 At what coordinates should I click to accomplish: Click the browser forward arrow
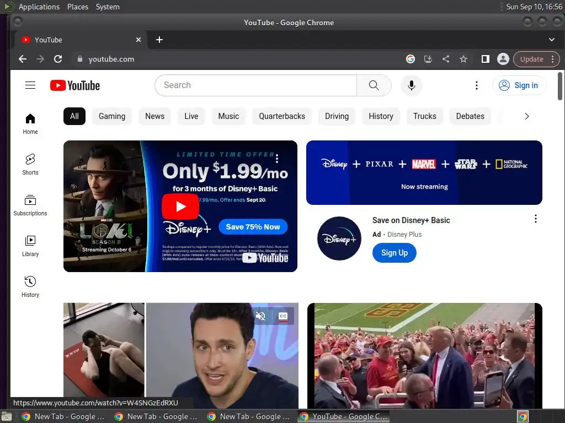[40, 59]
